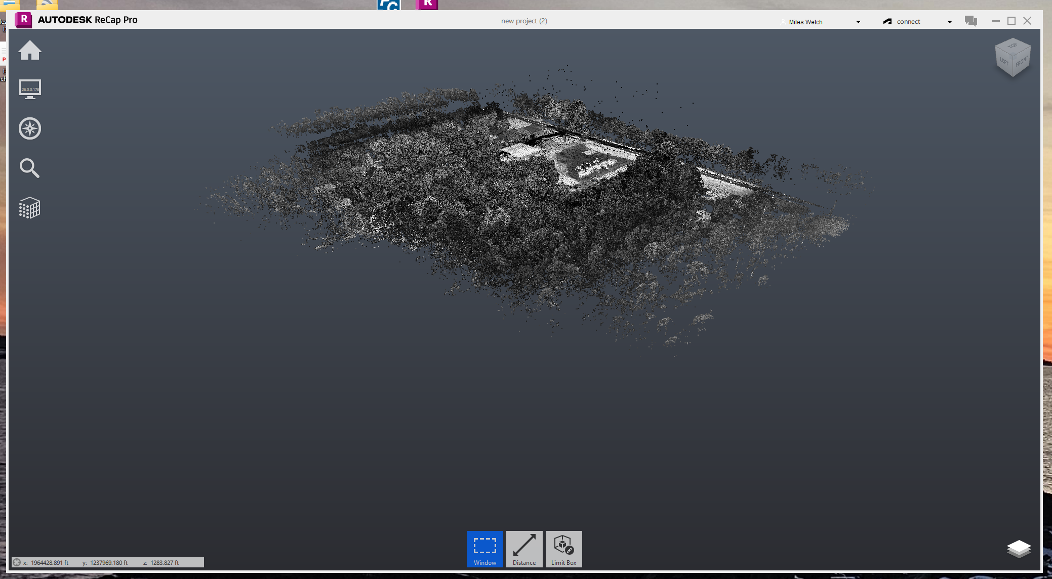Click the coordinate status bar icon
The image size is (1052, 579).
point(17,562)
